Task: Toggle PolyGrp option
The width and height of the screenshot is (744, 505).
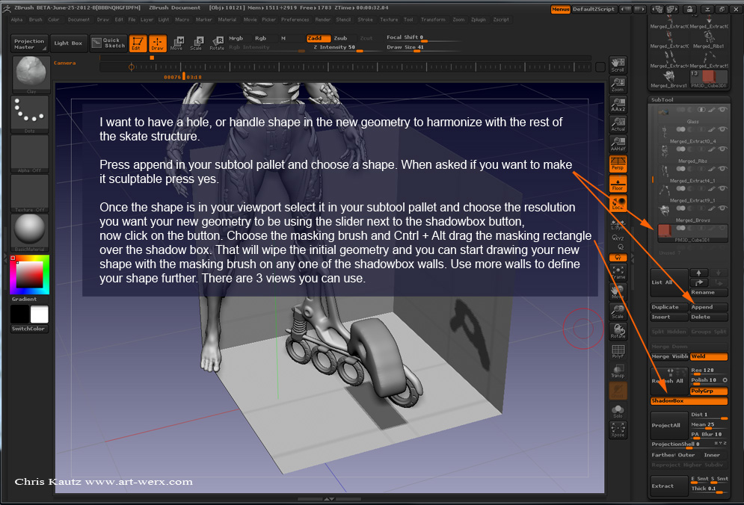Action: pos(708,391)
